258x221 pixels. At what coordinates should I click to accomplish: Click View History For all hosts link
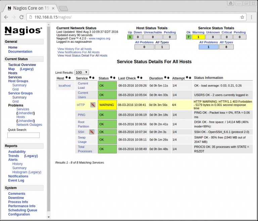coord(74,49)
